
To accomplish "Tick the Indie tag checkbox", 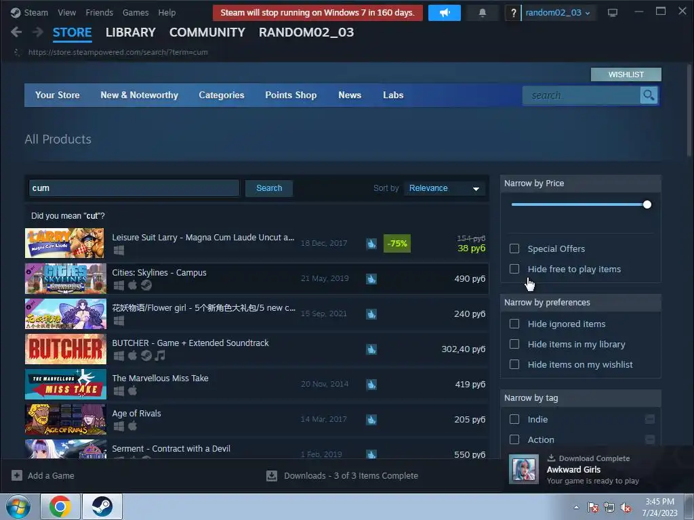I will [514, 419].
